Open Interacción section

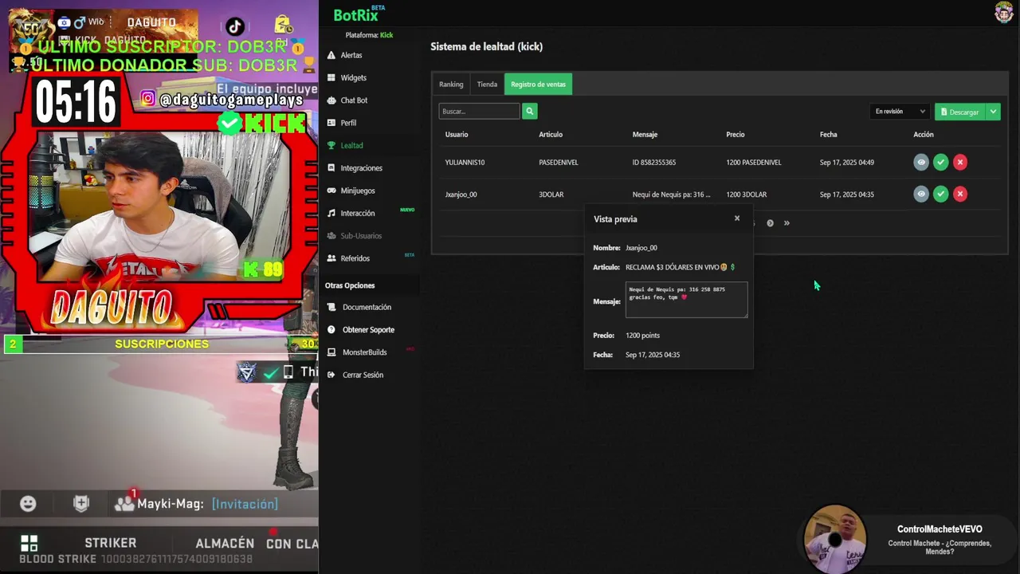(357, 213)
